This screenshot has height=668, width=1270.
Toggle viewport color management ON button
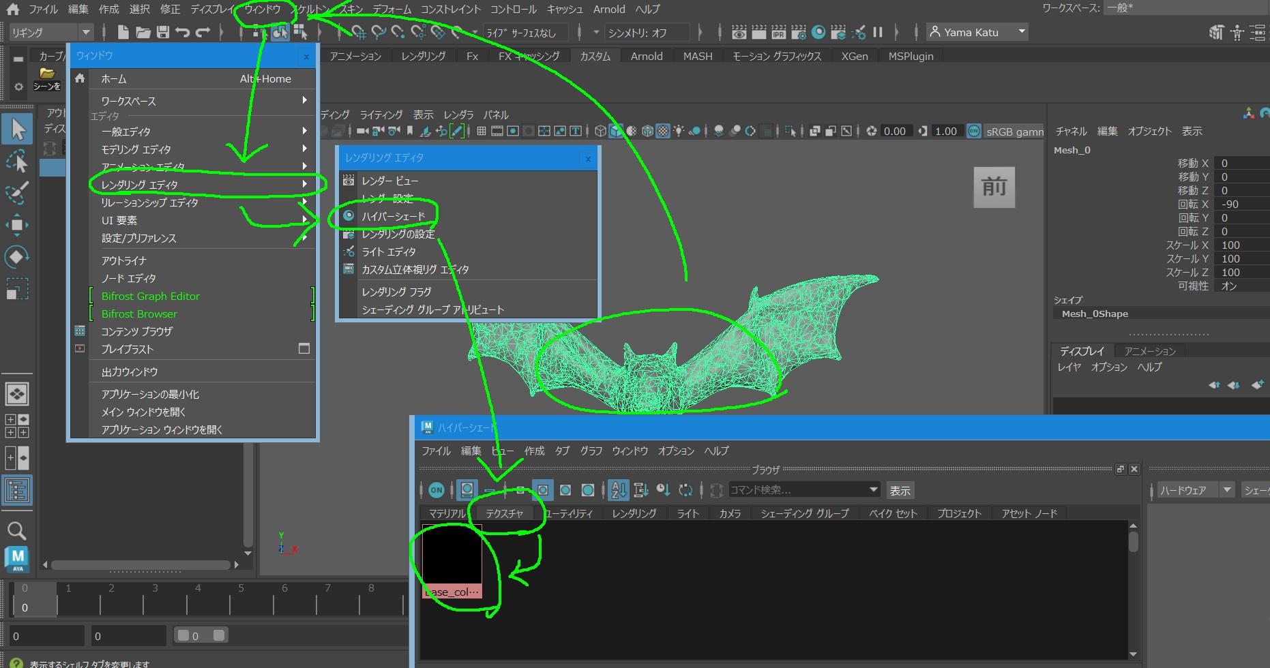click(x=974, y=131)
